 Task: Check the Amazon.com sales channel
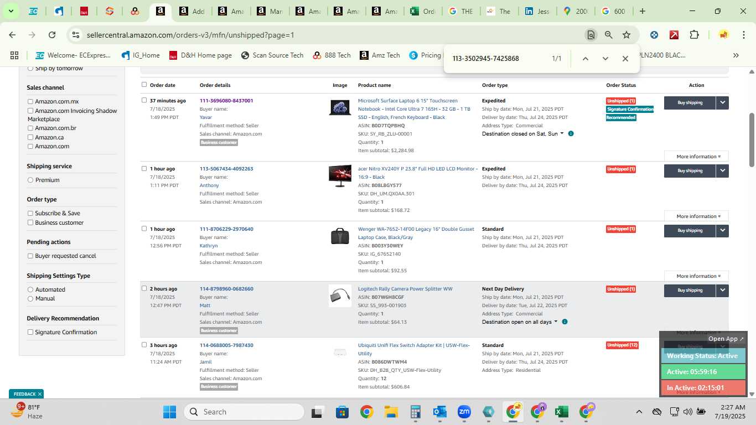(x=30, y=147)
